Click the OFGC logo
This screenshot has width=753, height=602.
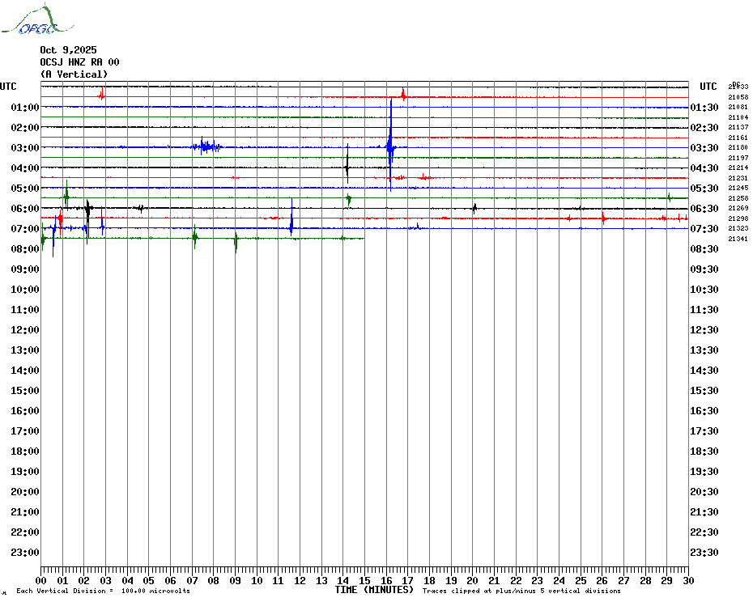tap(38, 19)
